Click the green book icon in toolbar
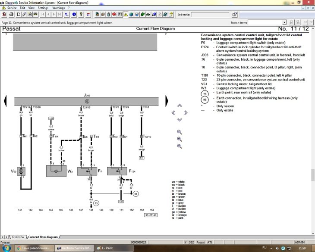This screenshot has width=315, height=252. [x=142, y=15]
